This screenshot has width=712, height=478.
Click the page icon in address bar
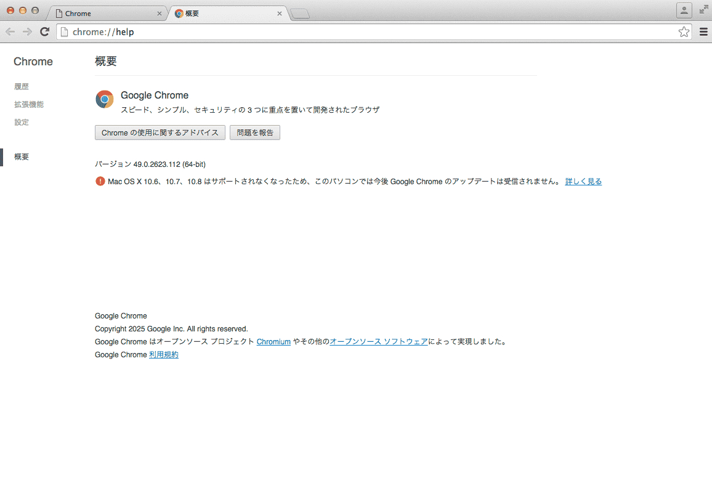65,32
